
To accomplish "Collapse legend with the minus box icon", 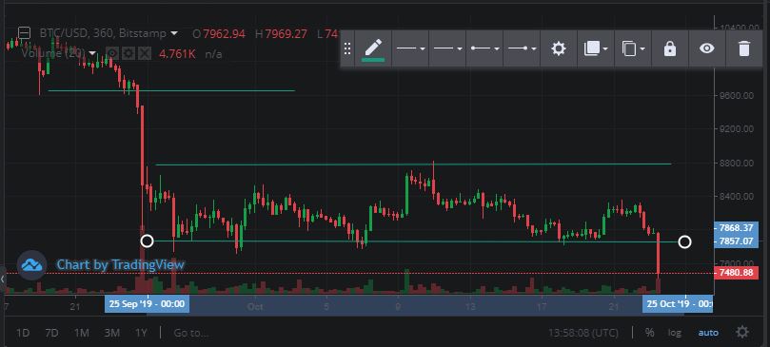I will tap(24, 33).
